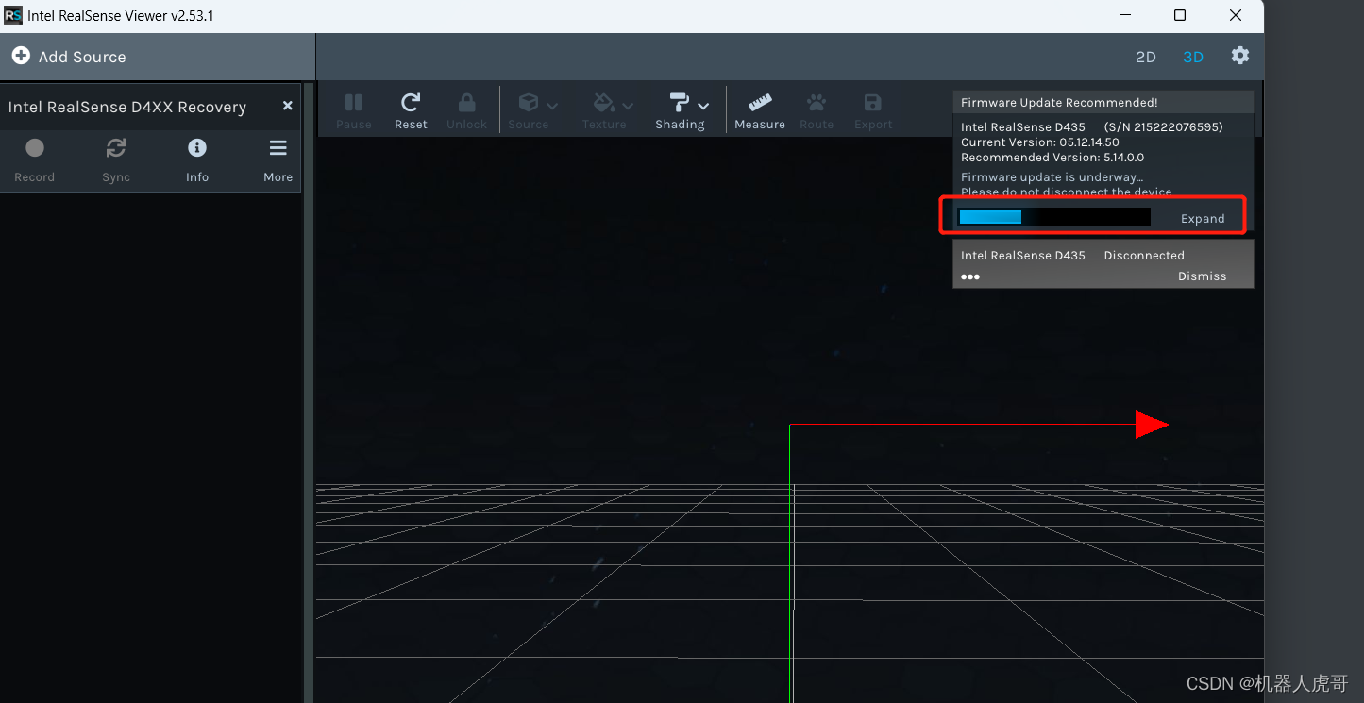The image size is (1364, 703).
Task: Click the Firmware Update Recommended header
Action: point(1059,102)
